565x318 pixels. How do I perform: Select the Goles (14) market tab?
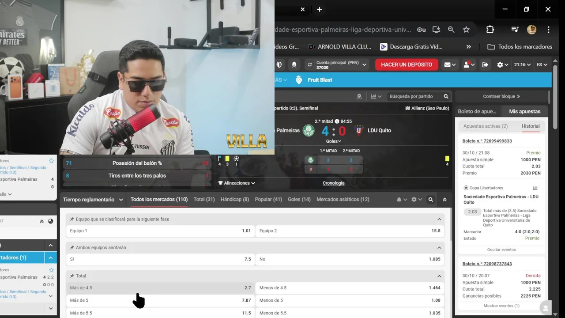299,200
